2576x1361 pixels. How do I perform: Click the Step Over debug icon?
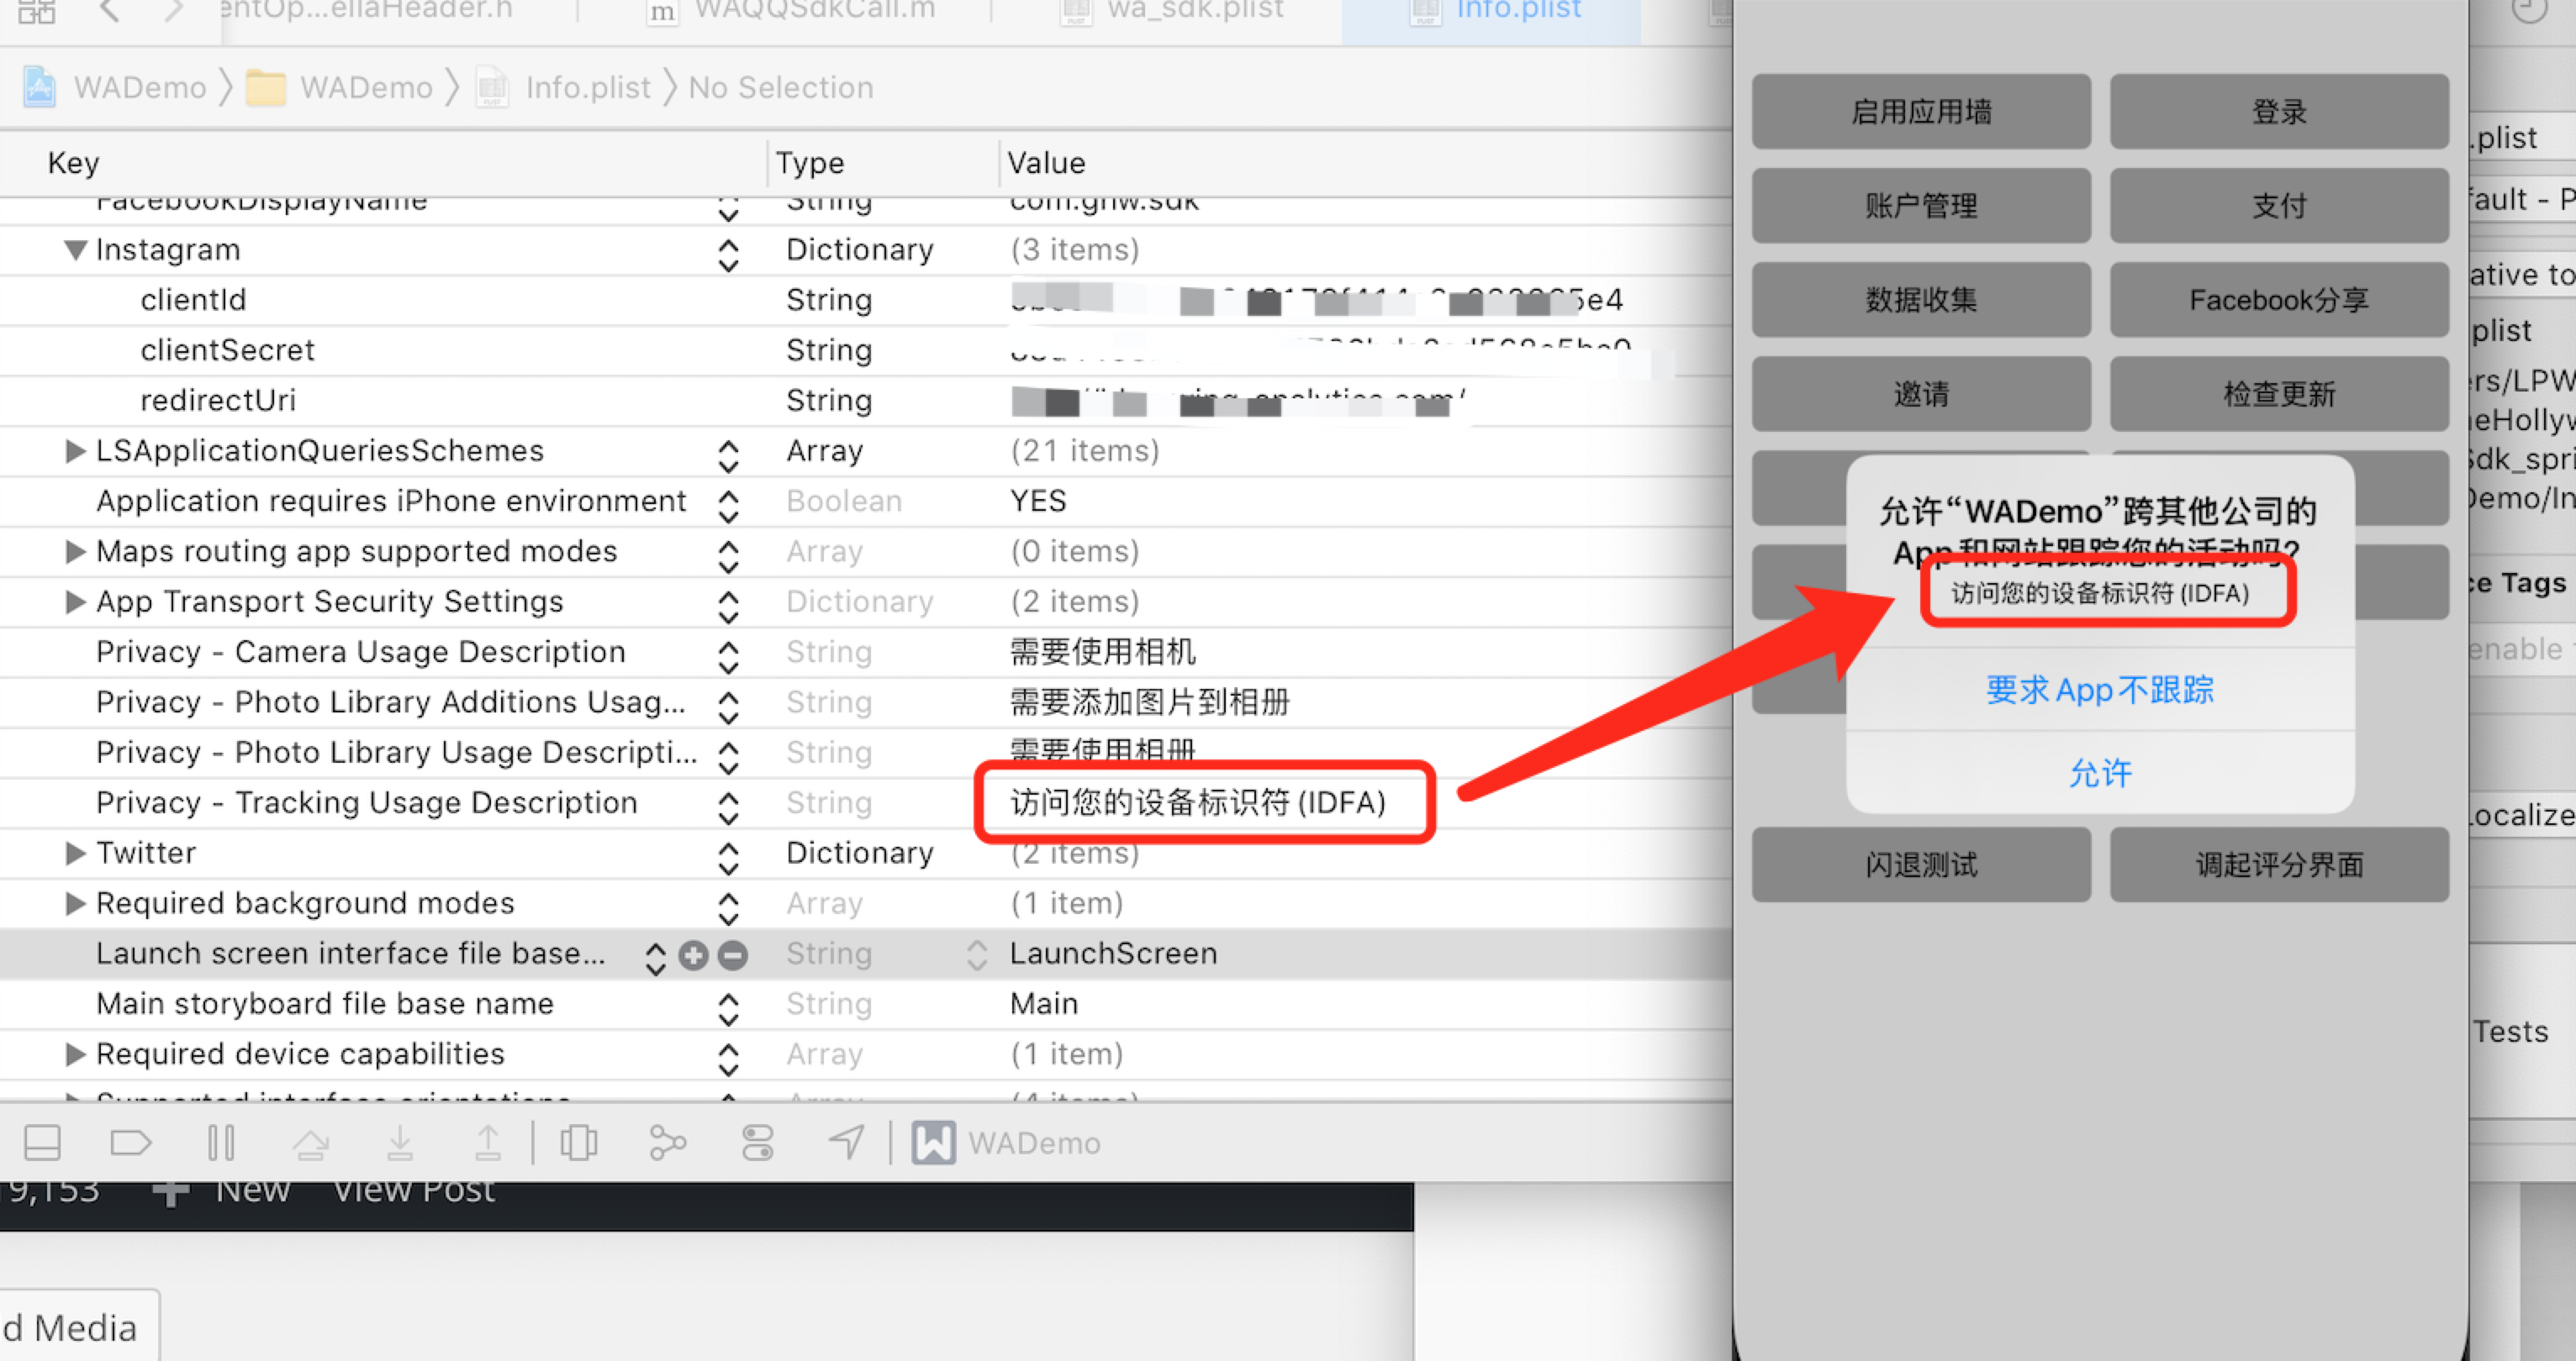pos(311,1143)
